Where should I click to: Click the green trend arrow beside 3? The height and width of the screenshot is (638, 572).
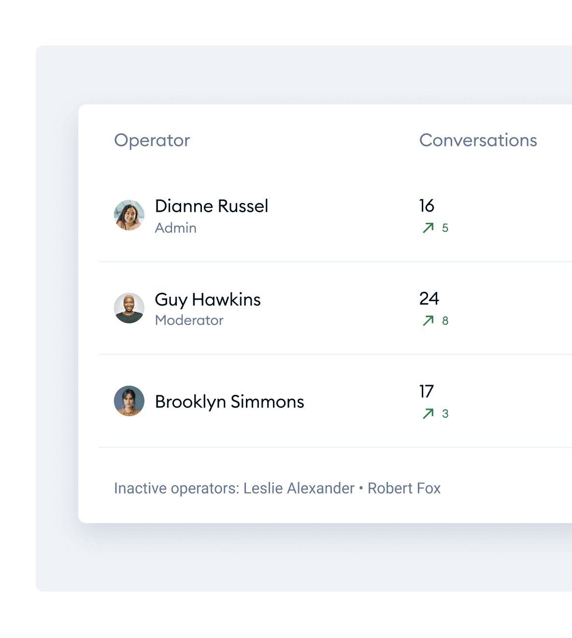click(x=428, y=413)
